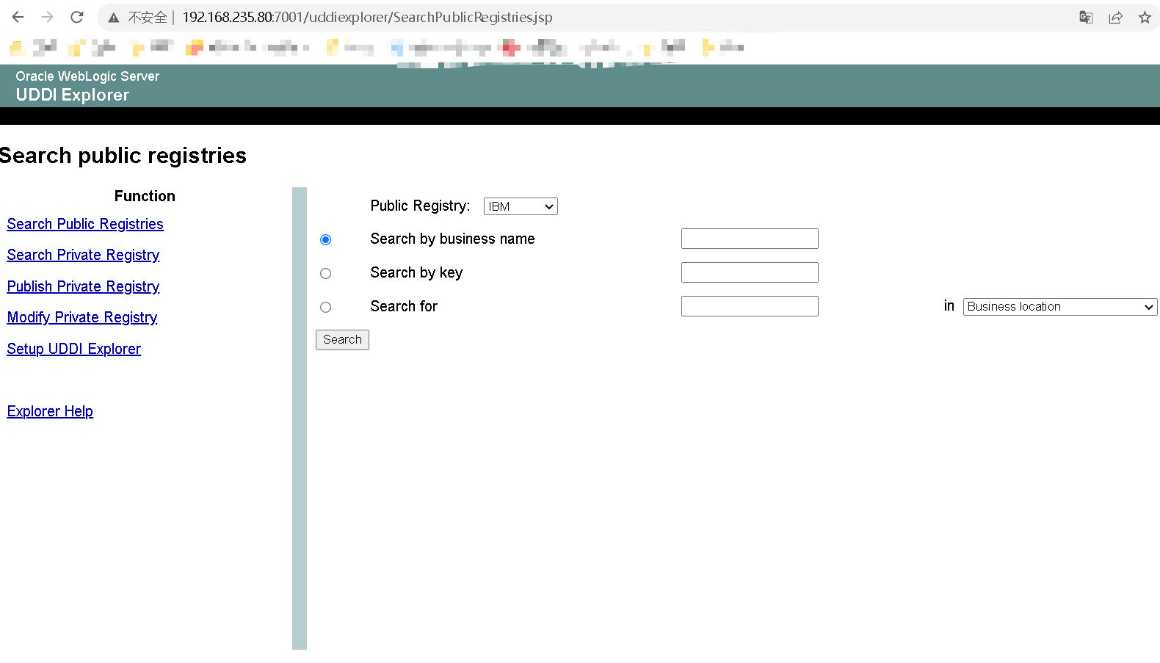
Task: Select the Search for radio button
Action: click(325, 307)
